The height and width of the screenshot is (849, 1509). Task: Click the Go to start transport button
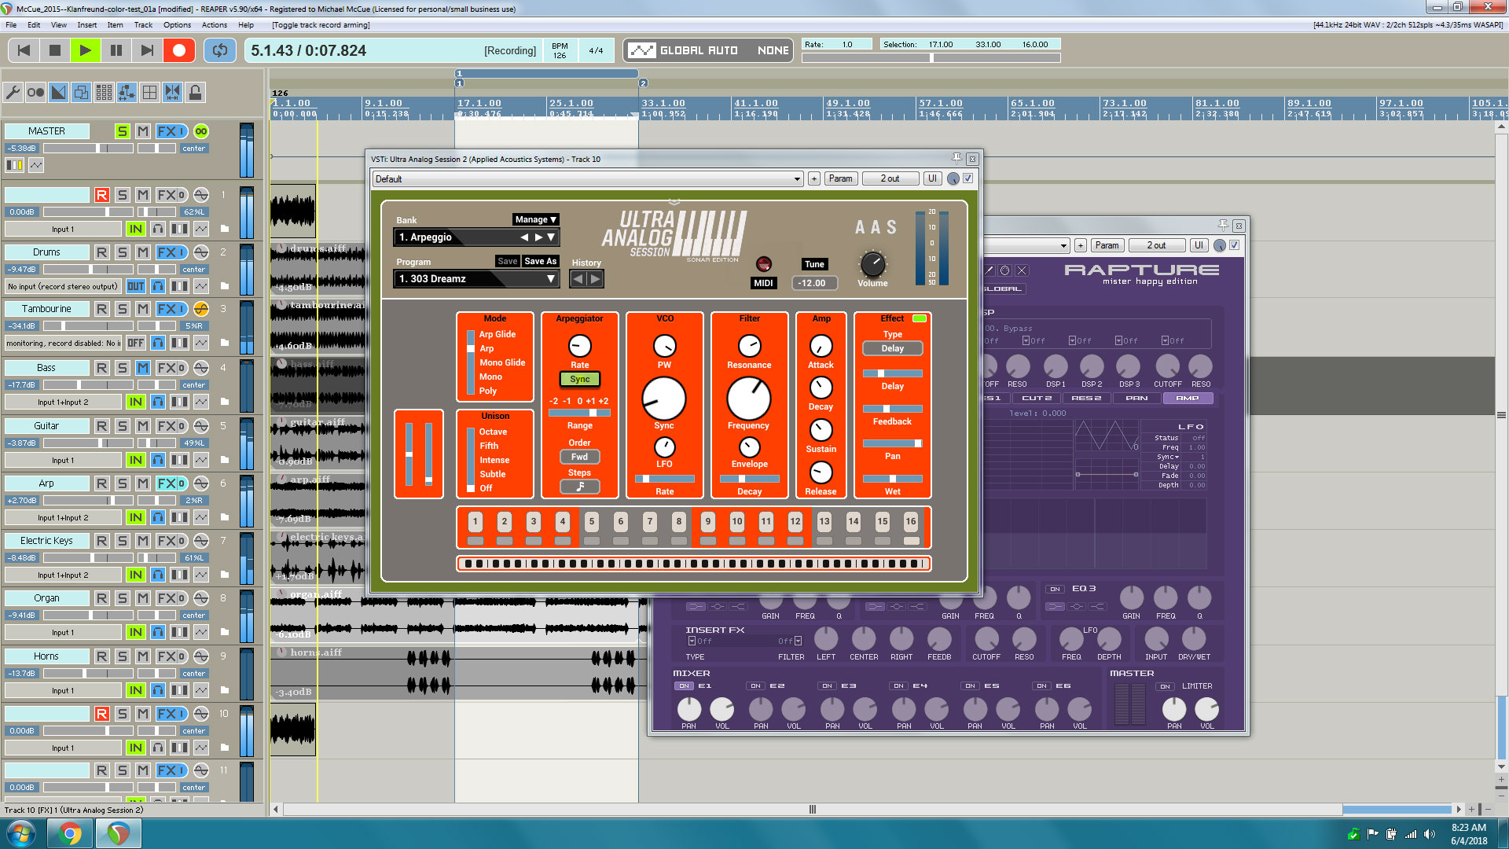pyautogui.click(x=24, y=50)
